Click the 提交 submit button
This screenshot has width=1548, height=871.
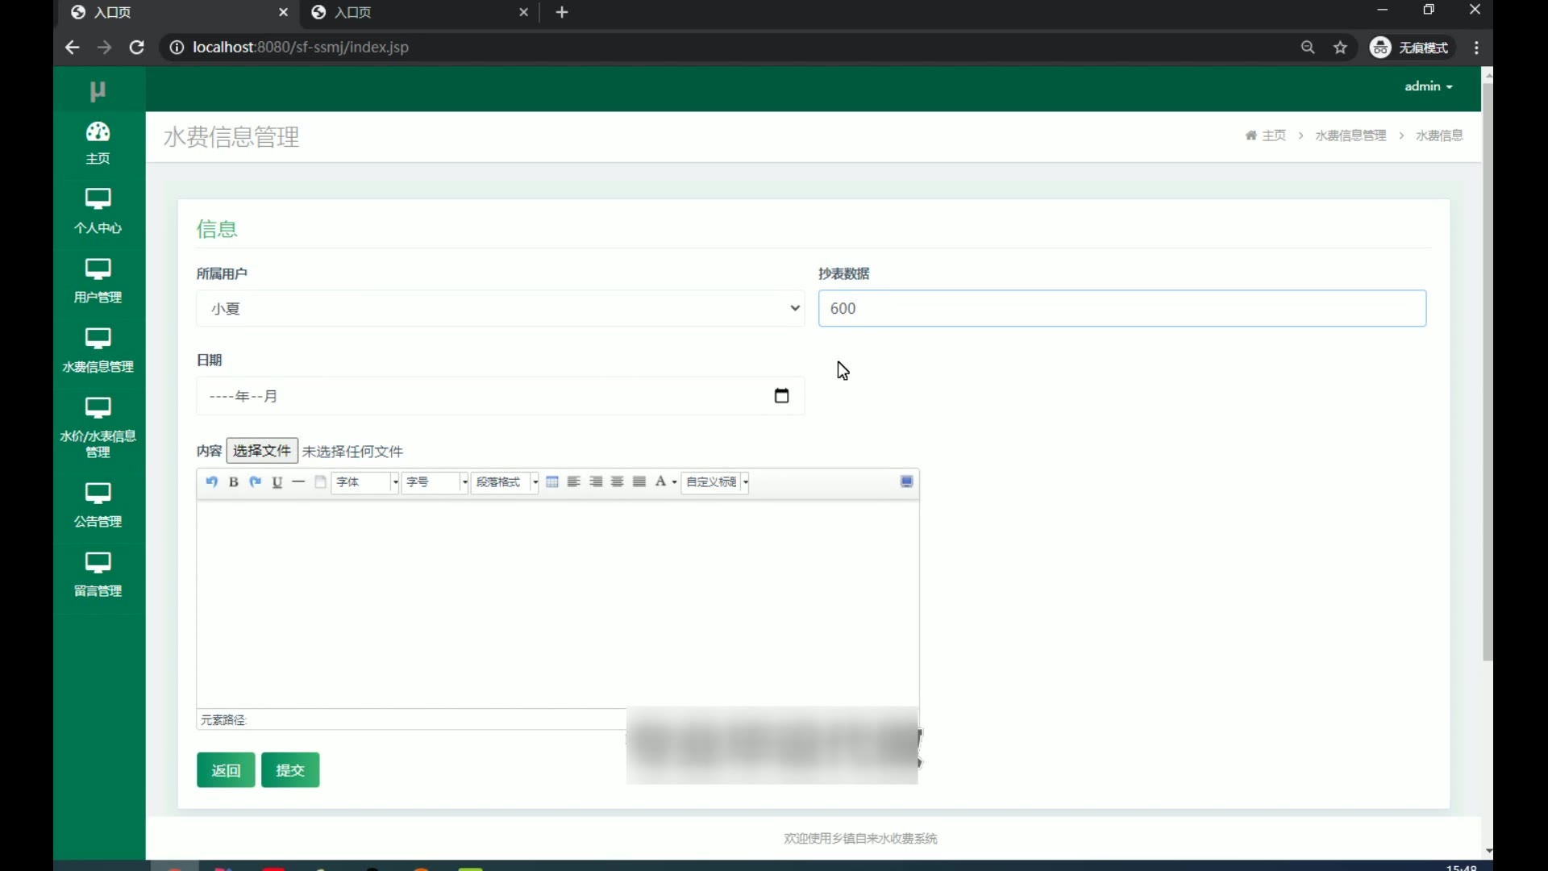click(290, 769)
